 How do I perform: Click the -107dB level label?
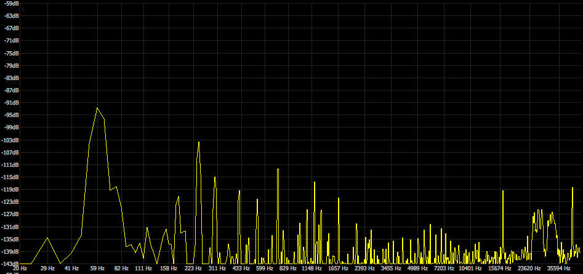click(9, 153)
